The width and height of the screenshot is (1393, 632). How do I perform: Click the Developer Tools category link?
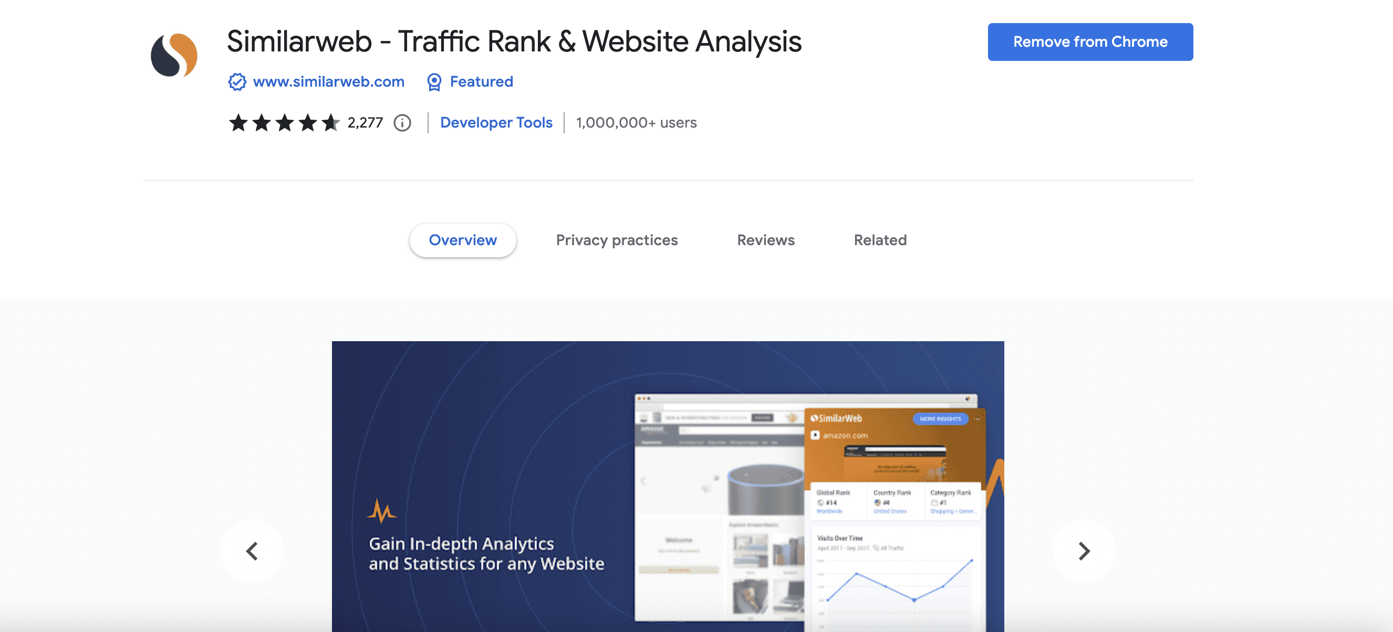pos(496,122)
